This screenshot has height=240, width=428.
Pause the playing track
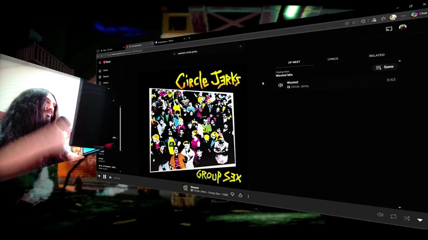coord(104,177)
